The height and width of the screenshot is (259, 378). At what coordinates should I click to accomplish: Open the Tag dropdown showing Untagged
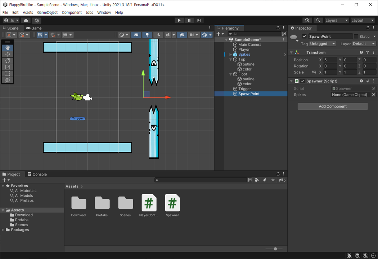tap(323, 44)
